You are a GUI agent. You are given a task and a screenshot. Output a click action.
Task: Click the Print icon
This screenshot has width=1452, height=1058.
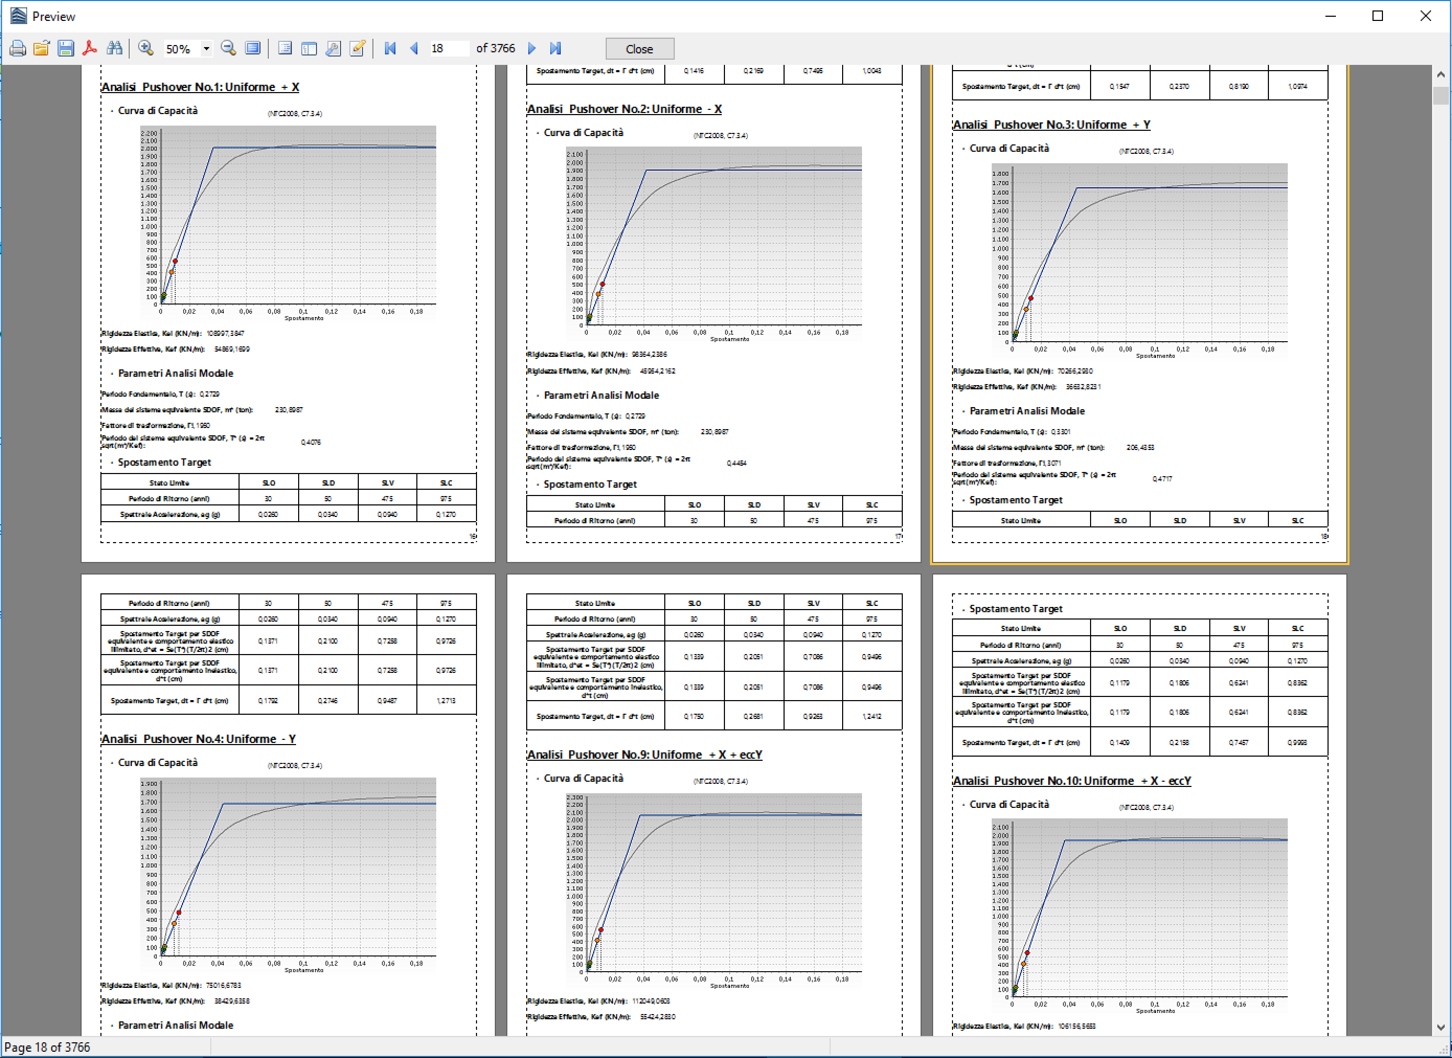(17, 49)
